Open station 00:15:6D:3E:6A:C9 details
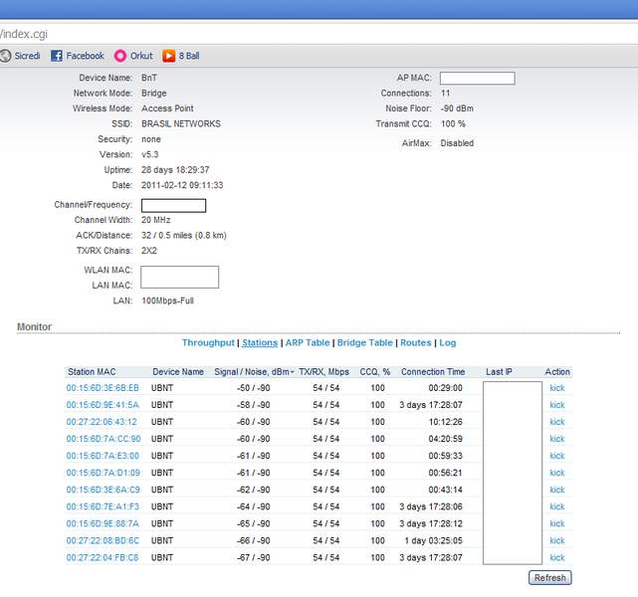 103,490
